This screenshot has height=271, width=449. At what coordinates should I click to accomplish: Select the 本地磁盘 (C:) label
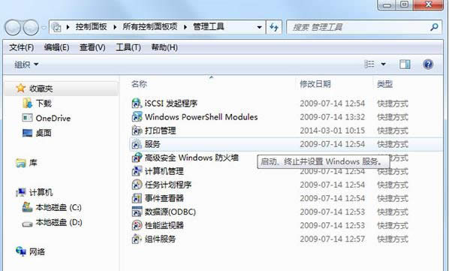coord(59,207)
